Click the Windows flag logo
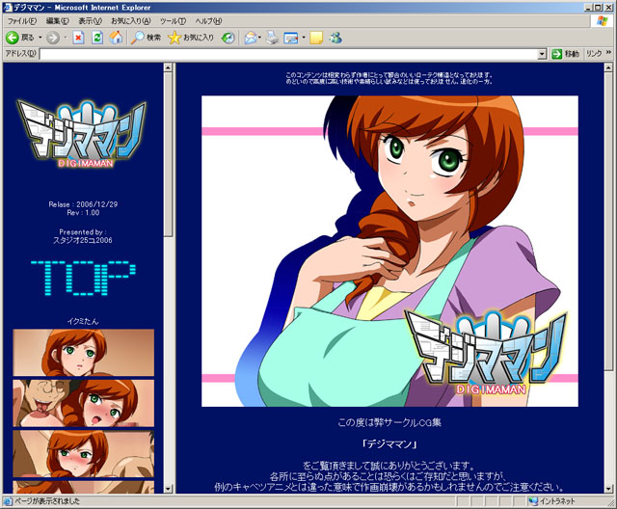Screen dimensions: 617x509 click(x=602, y=21)
